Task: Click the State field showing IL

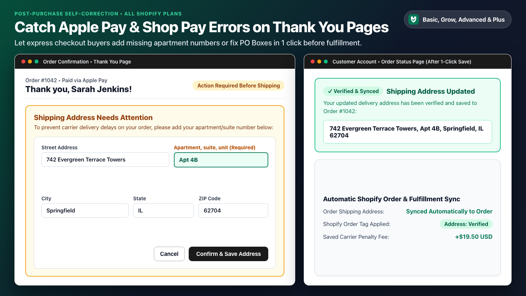Action: pyautogui.click(x=163, y=210)
